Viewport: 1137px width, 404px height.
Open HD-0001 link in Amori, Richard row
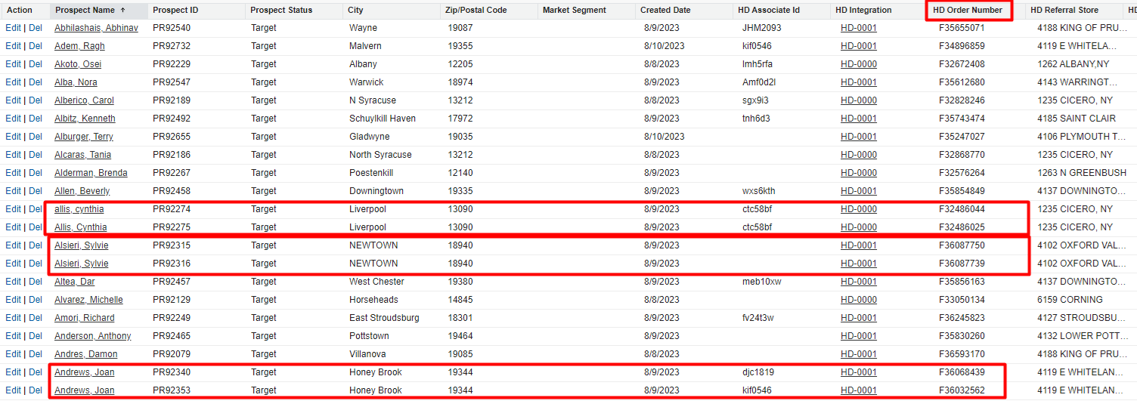click(x=859, y=318)
